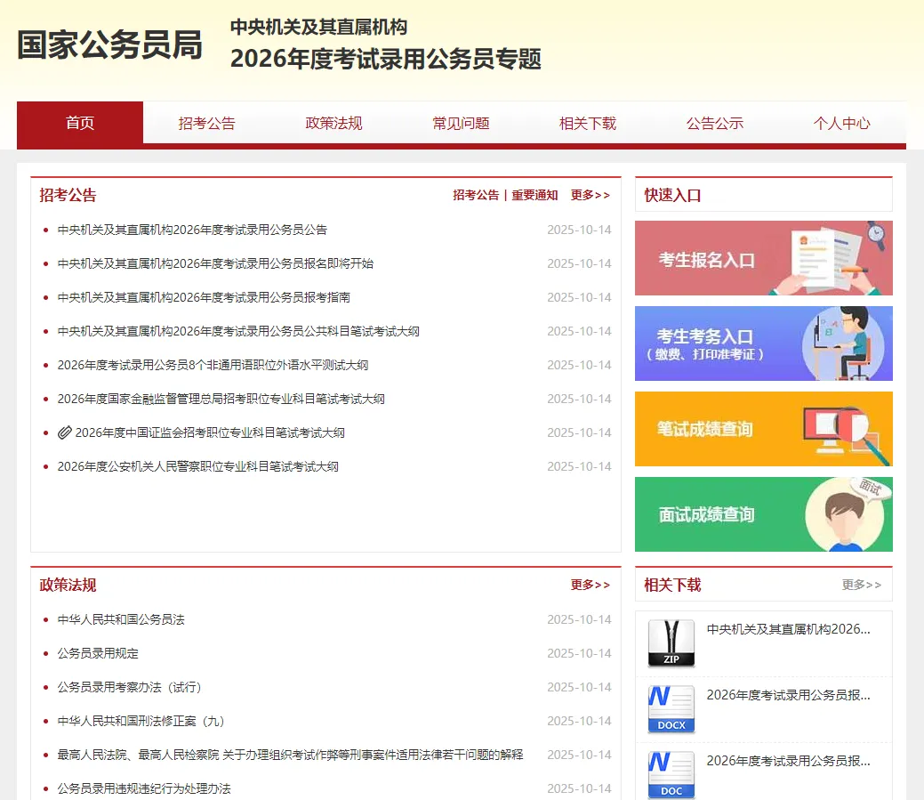The image size is (924, 800).
Task: Open 中华人民共和国刑法修正案（九）
Action: tap(141, 721)
